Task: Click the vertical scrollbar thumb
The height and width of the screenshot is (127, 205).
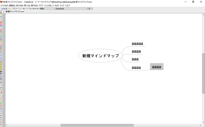Action: pos(203,73)
